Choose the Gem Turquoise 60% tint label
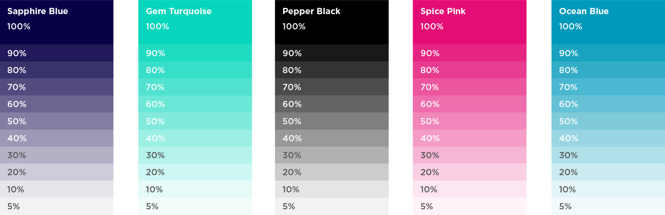 156,104
